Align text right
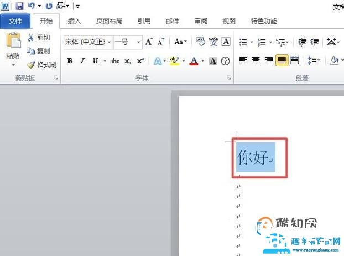Image resolution: width=344 pixels, height=256 pixels. (x=269, y=60)
